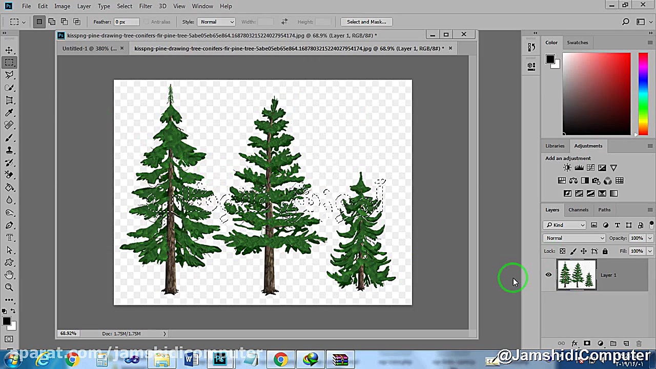Select the Hand tool
Image resolution: width=656 pixels, height=369 pixels.
point(9,275)
